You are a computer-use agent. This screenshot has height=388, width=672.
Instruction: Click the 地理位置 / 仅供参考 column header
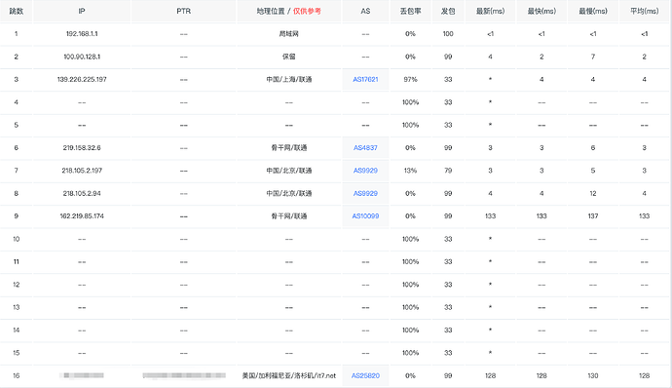pos(289,11)
